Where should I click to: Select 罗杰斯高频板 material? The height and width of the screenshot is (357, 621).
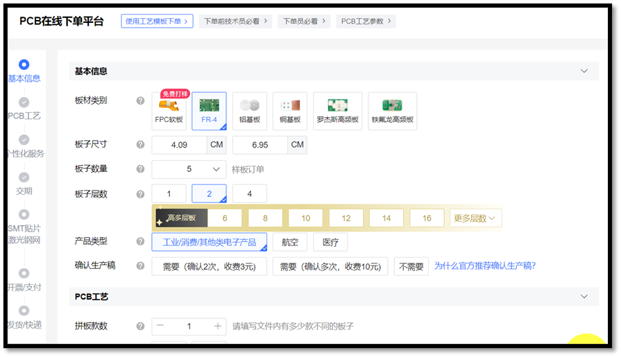(337, 111)
